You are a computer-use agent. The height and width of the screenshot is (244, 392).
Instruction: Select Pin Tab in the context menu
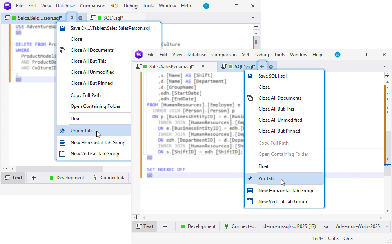click(x=284, y=178)
